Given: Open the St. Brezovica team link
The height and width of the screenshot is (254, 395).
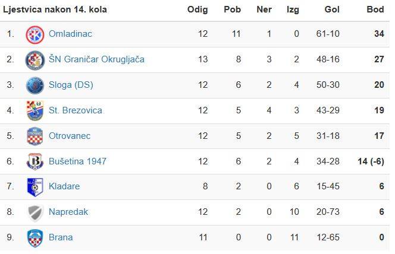Looking at the screenshot, I should 76,110.
